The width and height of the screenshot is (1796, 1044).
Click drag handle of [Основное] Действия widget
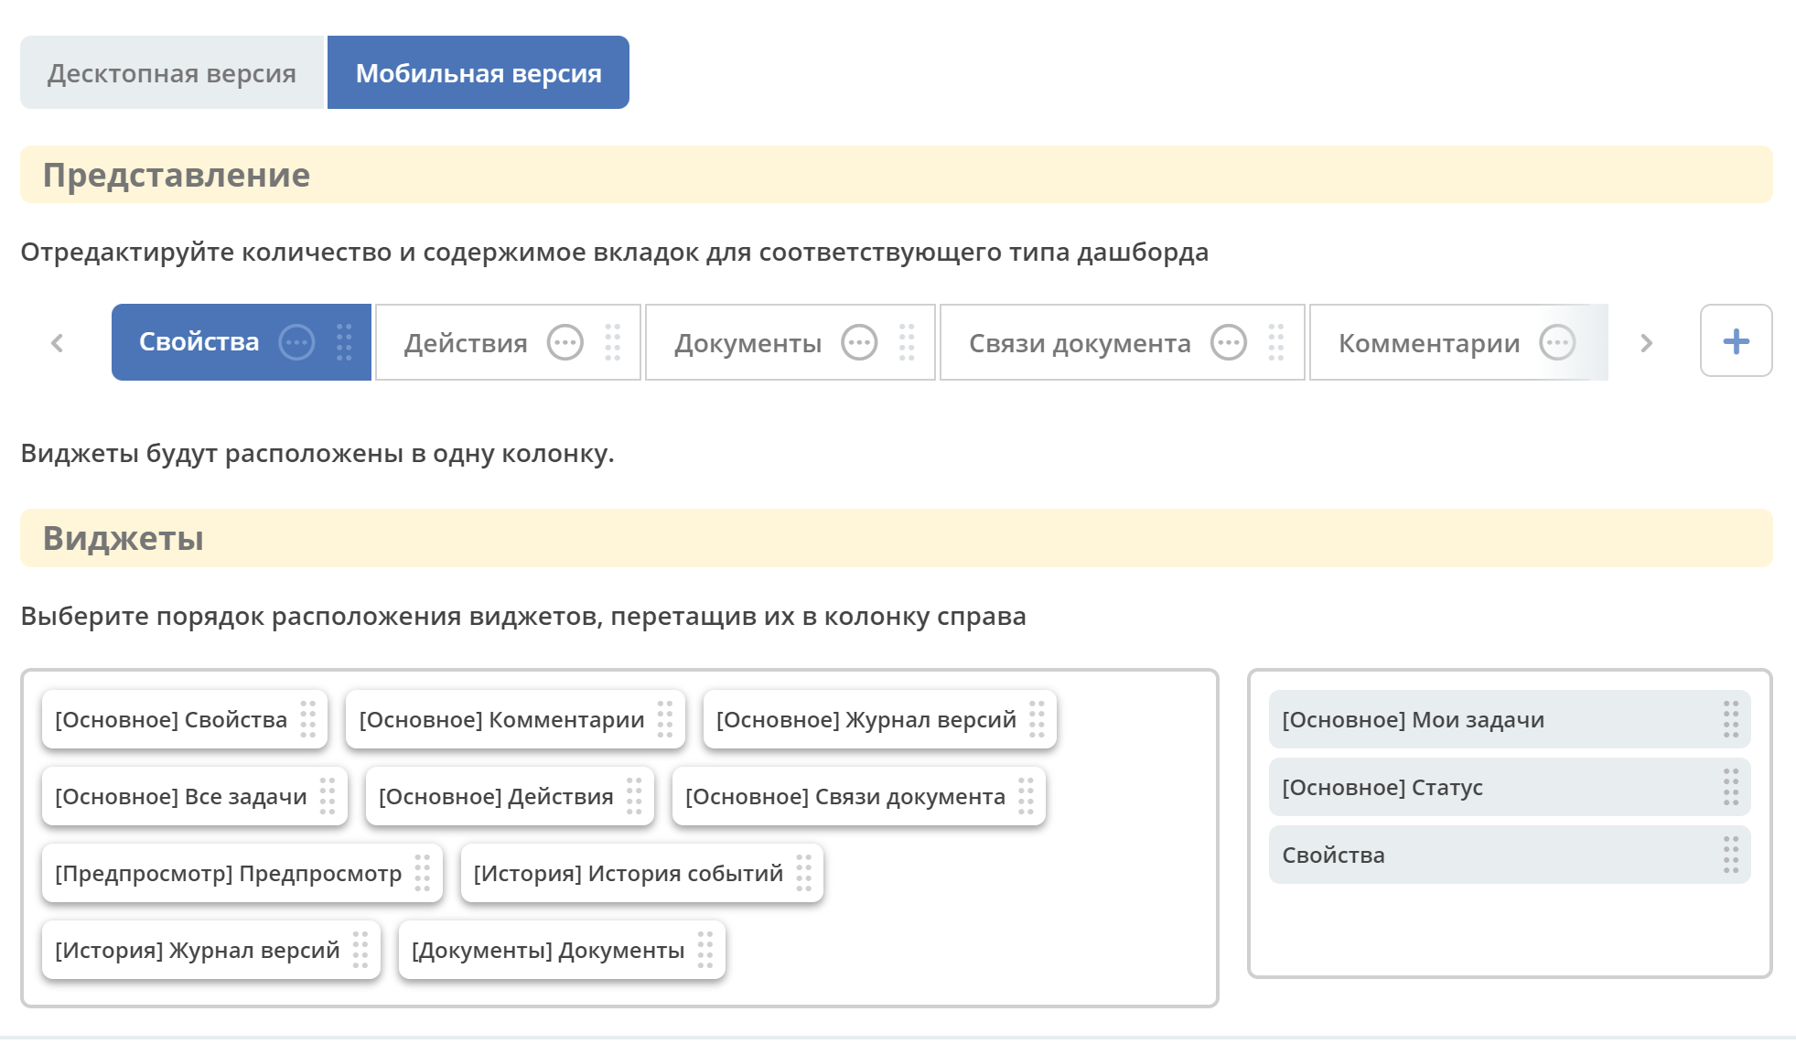(634, 796)
